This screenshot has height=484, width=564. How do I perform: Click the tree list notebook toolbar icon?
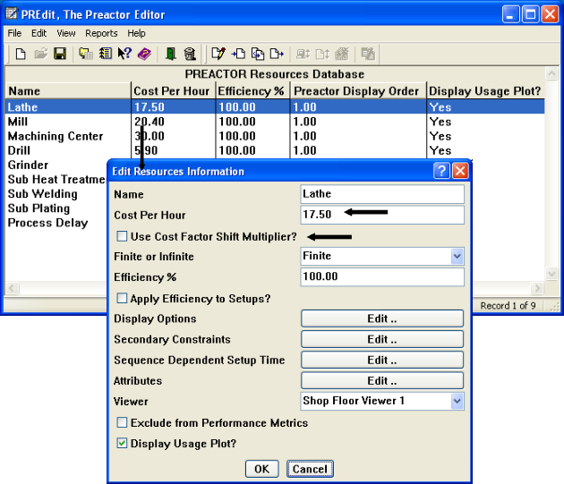106,54
